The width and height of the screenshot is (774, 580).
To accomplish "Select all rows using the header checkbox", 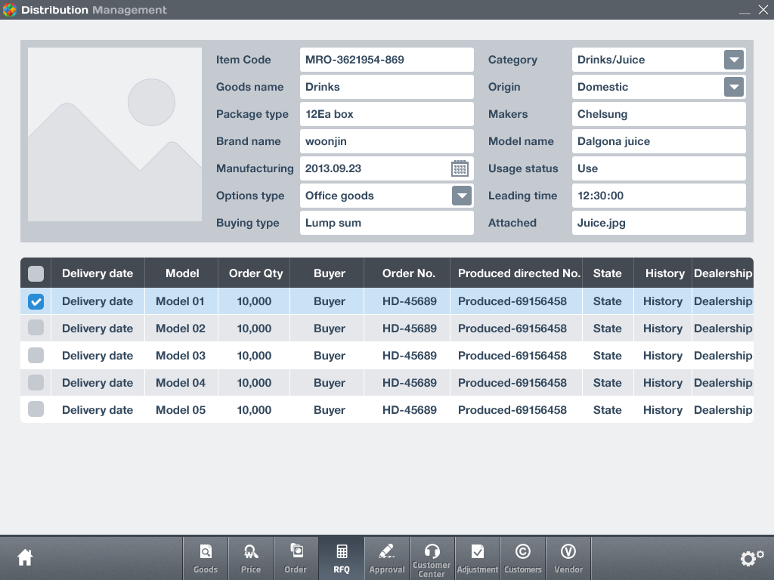I will 35,273.
